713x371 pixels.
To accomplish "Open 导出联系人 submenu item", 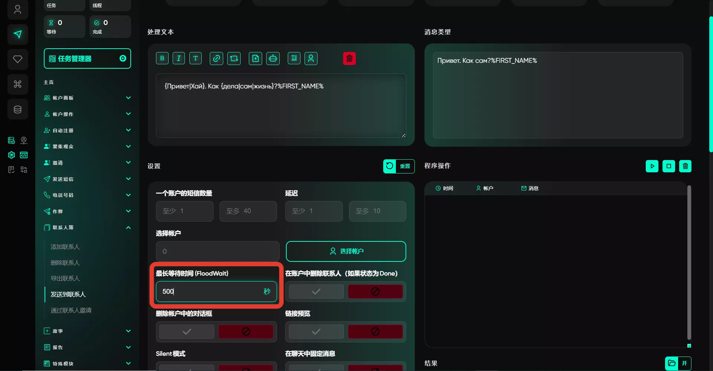I will pyautogui.click(x=65, y=279).
